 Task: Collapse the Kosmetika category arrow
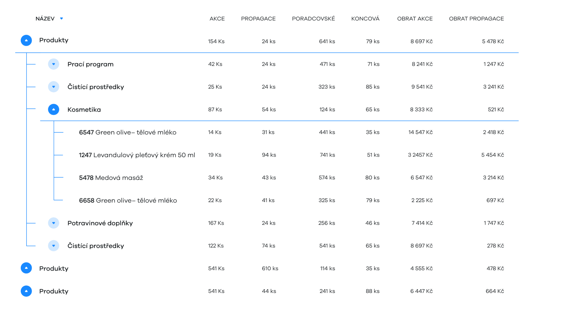click(x=54, y=110)
